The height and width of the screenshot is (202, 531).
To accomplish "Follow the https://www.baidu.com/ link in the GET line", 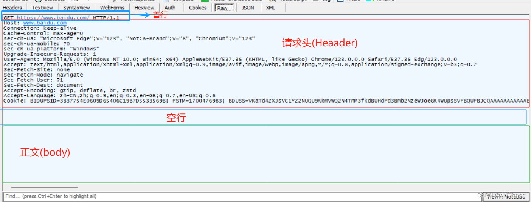I will (53, 18).
